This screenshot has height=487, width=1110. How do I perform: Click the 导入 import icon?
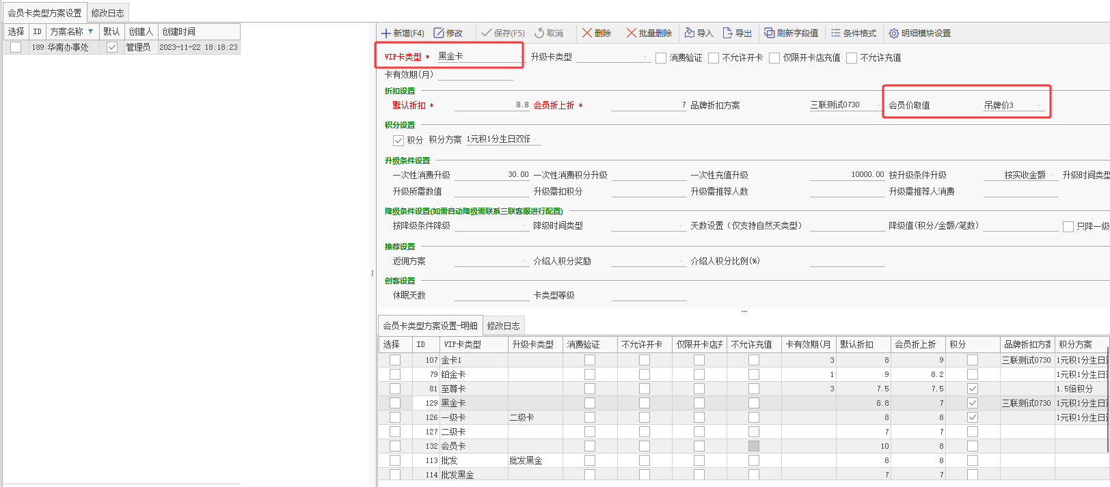[690, 33]
